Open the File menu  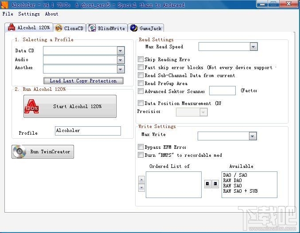point(8,14)
